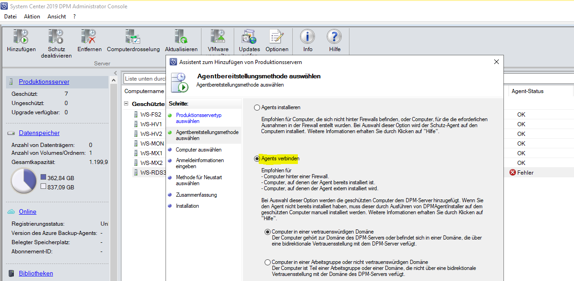The height and width of the screenshot is (281, 574).
Task: Click the 837,09 GB free value
Action: 61,187
